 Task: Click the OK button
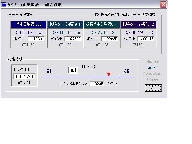pyautogui.click(x=153, y=88)
